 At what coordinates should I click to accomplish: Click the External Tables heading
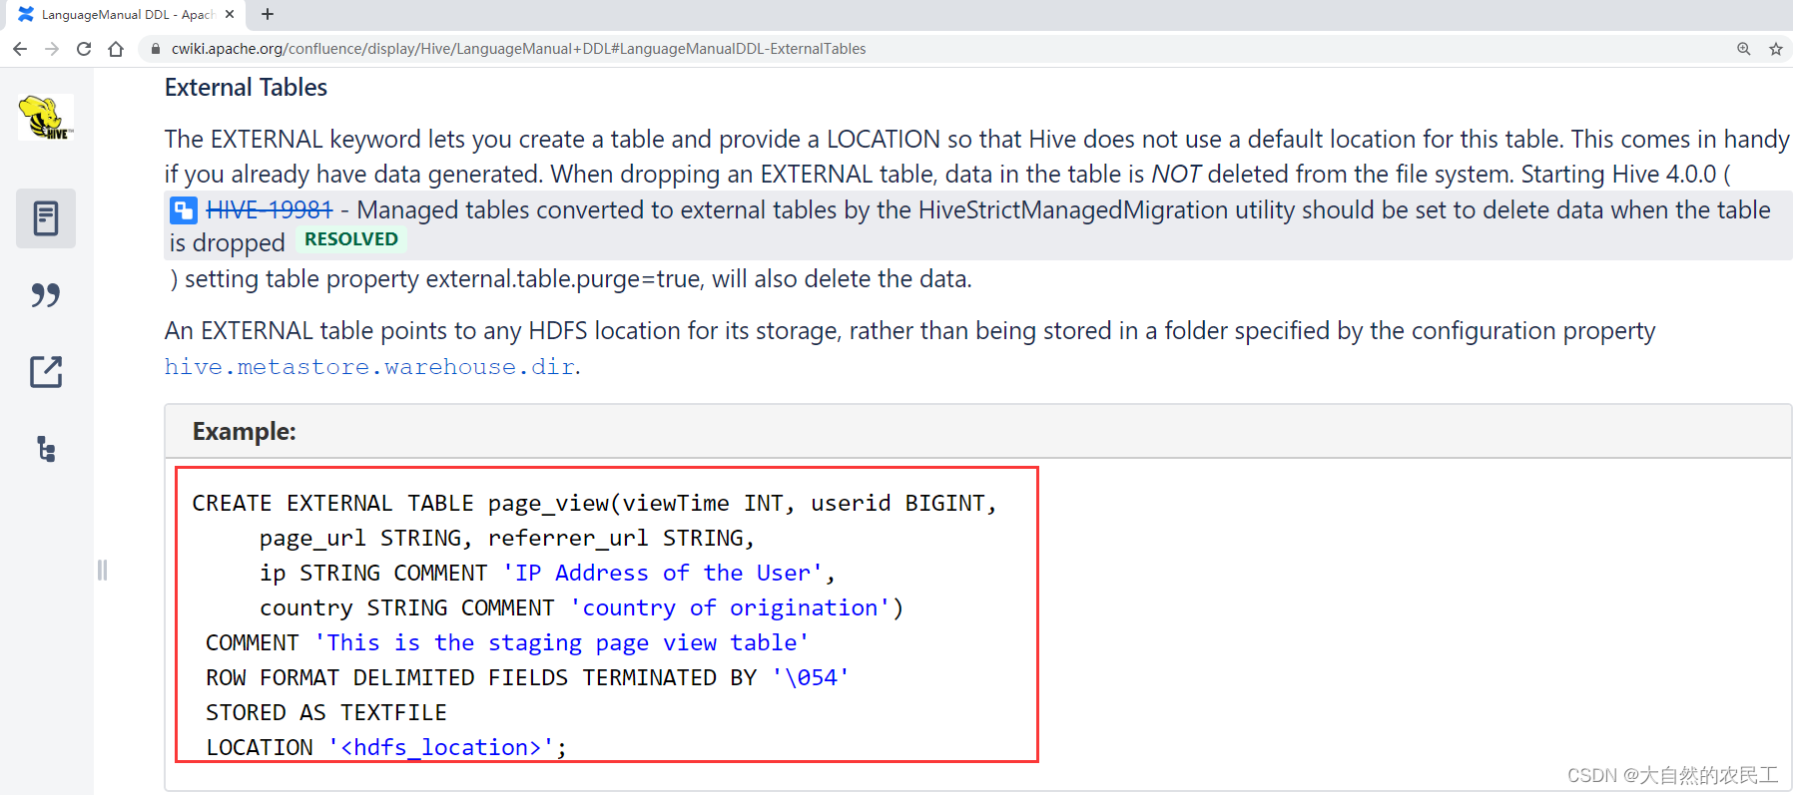246,88
